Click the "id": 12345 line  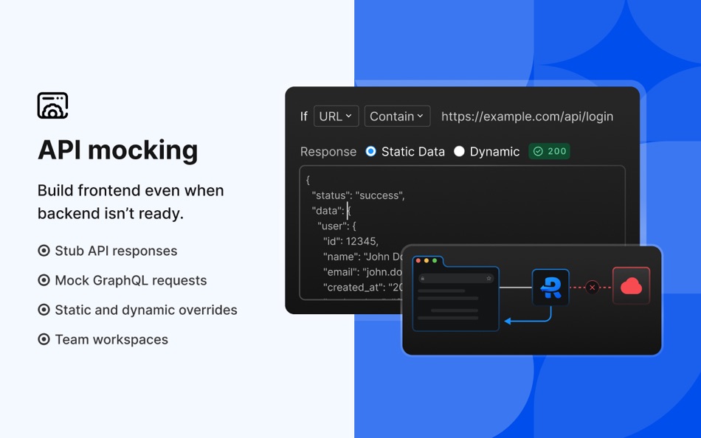tap(350, 241)
